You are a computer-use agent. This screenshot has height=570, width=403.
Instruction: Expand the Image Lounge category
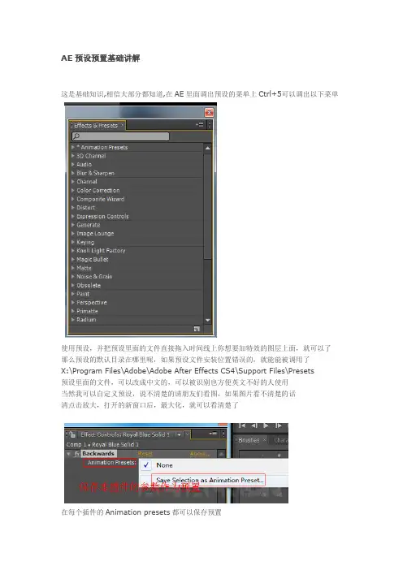point(73,234)
